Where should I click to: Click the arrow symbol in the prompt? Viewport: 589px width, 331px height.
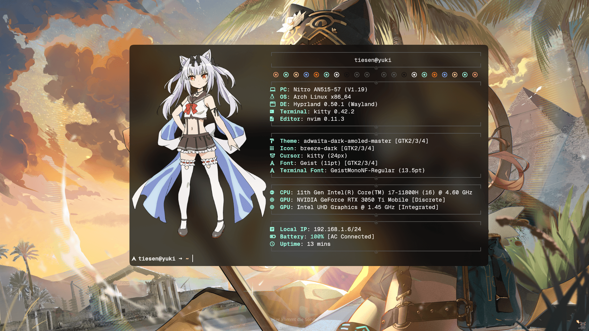pyautogui.click(x=180, y=259)
